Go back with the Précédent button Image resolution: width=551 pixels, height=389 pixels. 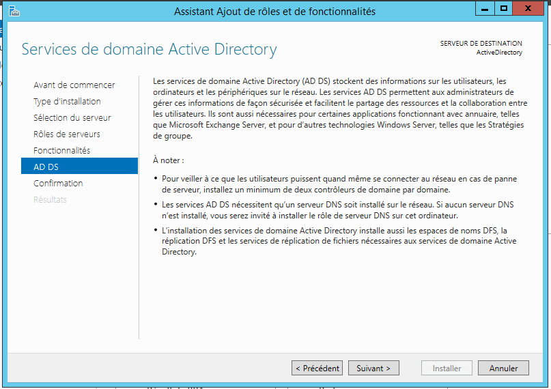point(317,368)
